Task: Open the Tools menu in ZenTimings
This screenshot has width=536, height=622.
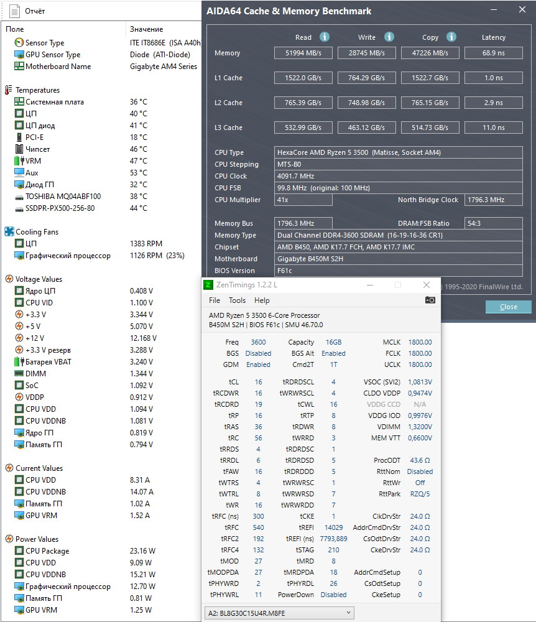Action: 237,300
